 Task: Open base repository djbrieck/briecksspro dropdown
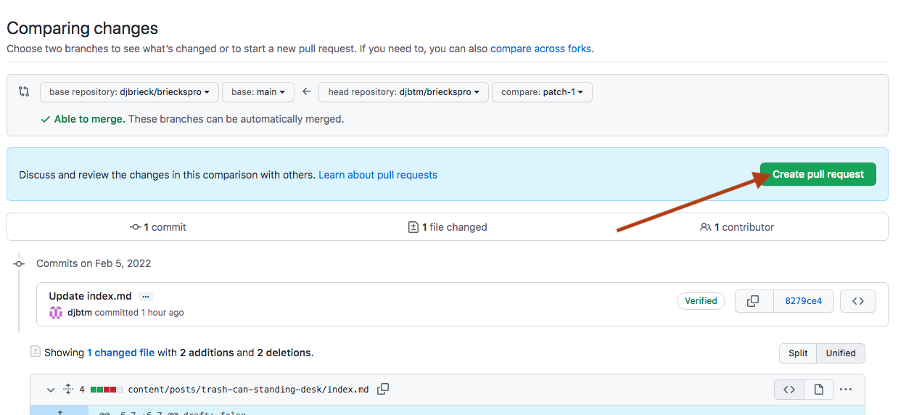[x=129, y=92]
